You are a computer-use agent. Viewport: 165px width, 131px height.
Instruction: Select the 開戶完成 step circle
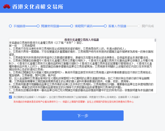pos(139,26)
